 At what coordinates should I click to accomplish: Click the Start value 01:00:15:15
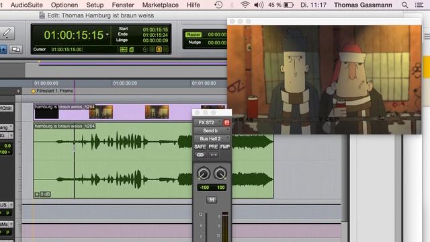pos(155,30)
